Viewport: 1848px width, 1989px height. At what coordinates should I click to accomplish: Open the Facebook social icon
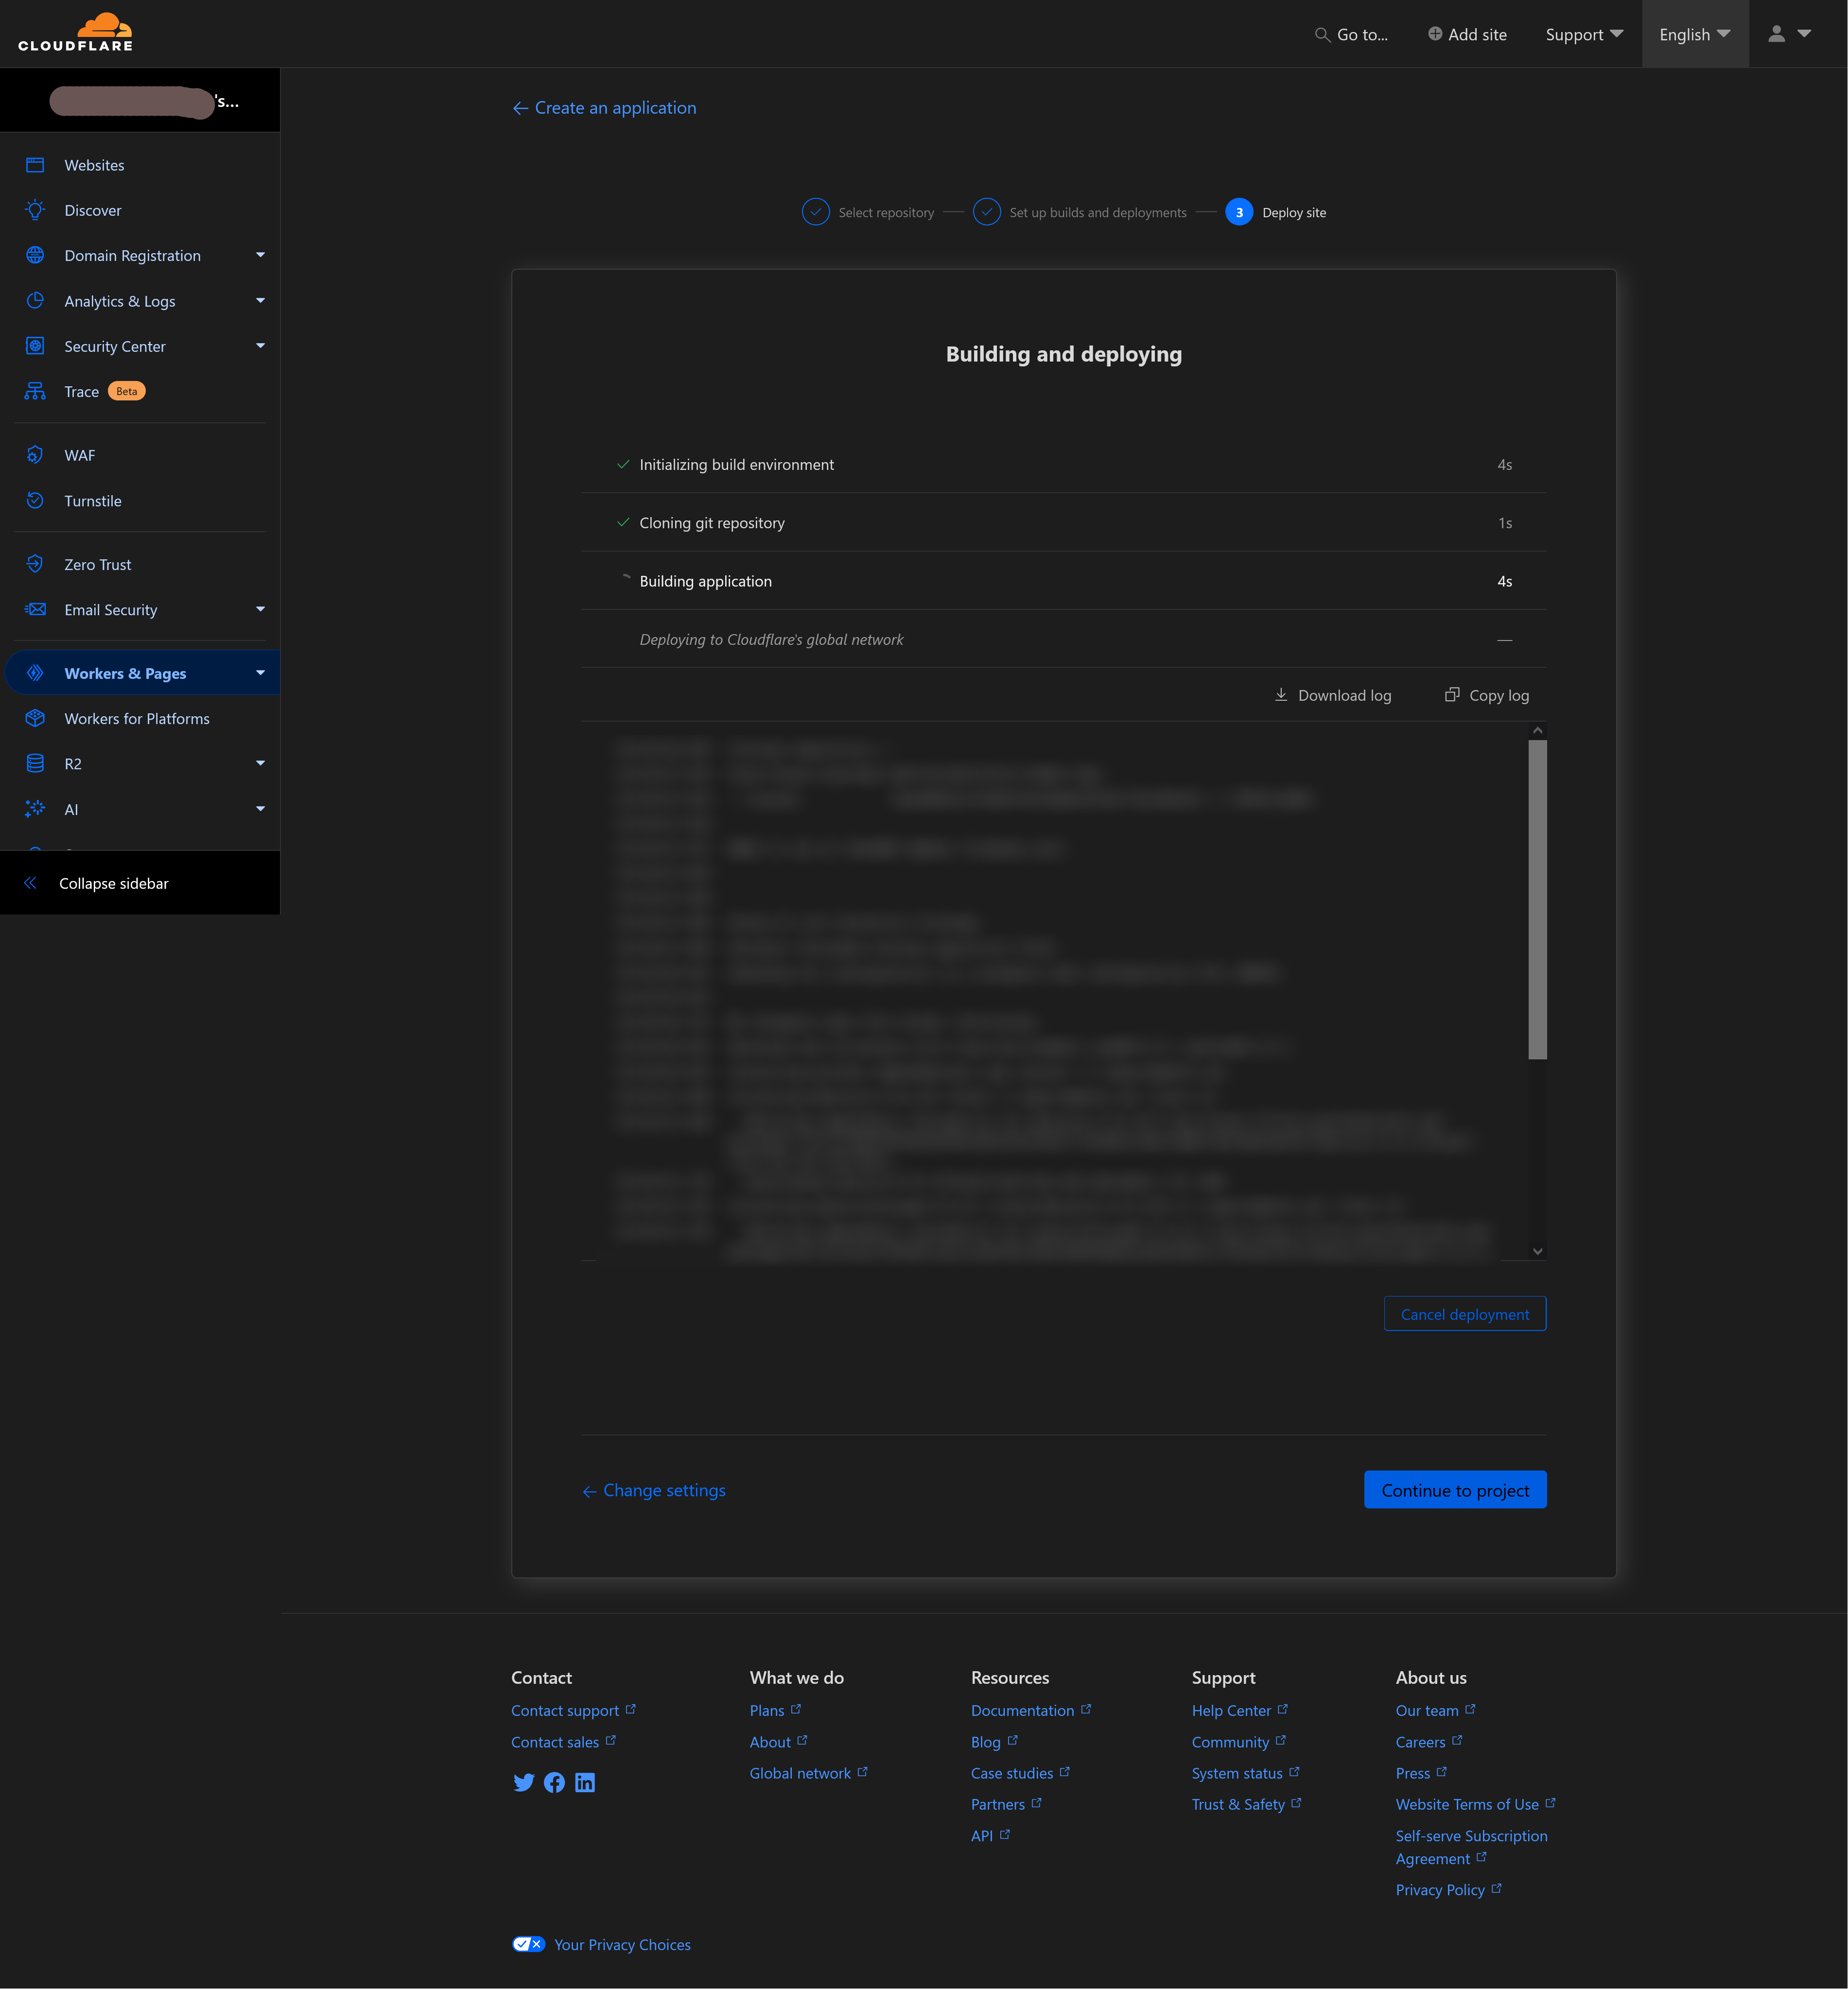coord(554,1782)
